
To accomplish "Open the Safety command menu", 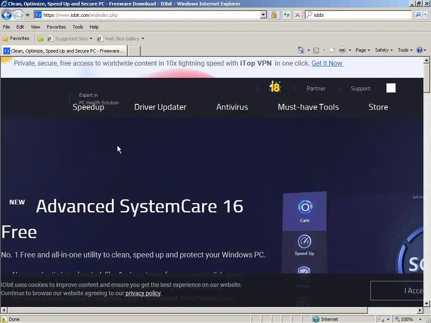I will 384,50.
